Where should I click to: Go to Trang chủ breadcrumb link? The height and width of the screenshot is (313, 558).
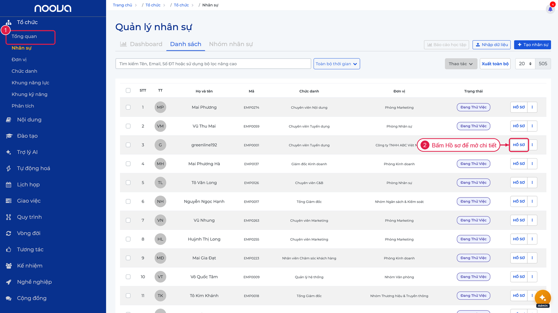[122, 5]
